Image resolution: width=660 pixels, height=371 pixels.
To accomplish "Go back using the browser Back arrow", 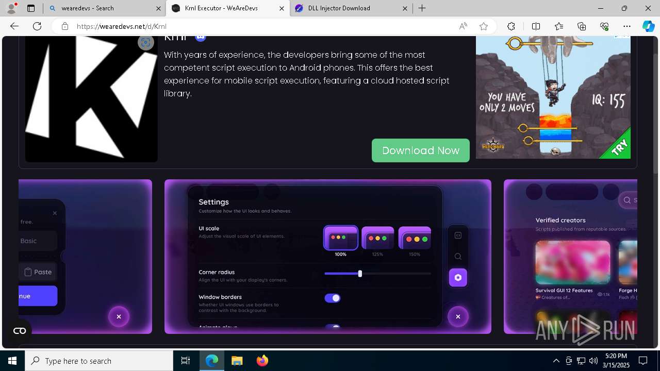I will pyautogui.click(x=14, y=26).
